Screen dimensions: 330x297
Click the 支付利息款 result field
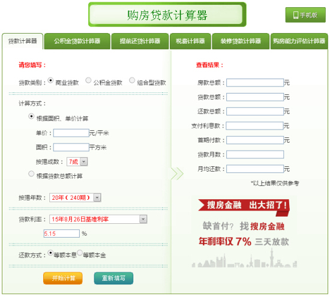pos(254,126)
